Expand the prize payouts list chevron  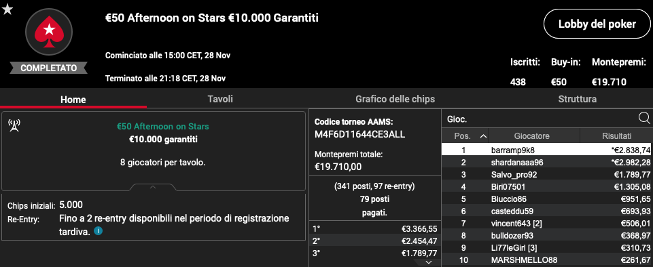(x=429, y=262)
